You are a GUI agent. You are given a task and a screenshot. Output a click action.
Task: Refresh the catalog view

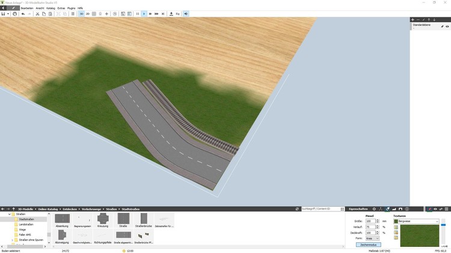(297, 209)
